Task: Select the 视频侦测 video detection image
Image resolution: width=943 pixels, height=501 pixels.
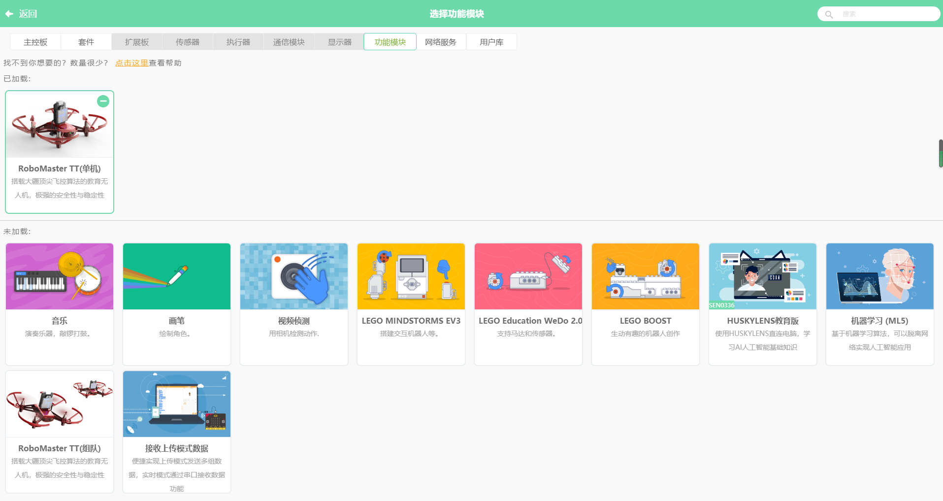Action: [294, 276]
